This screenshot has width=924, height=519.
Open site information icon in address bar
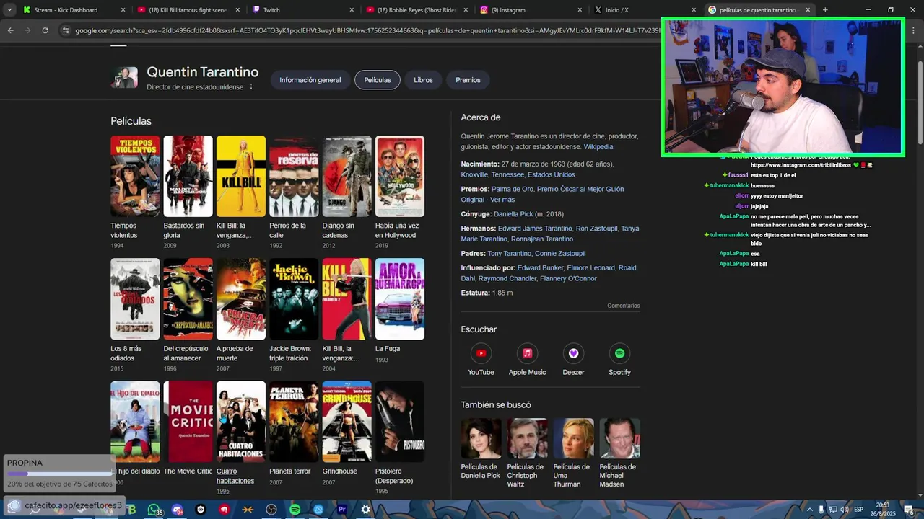[x=66, y=30]
